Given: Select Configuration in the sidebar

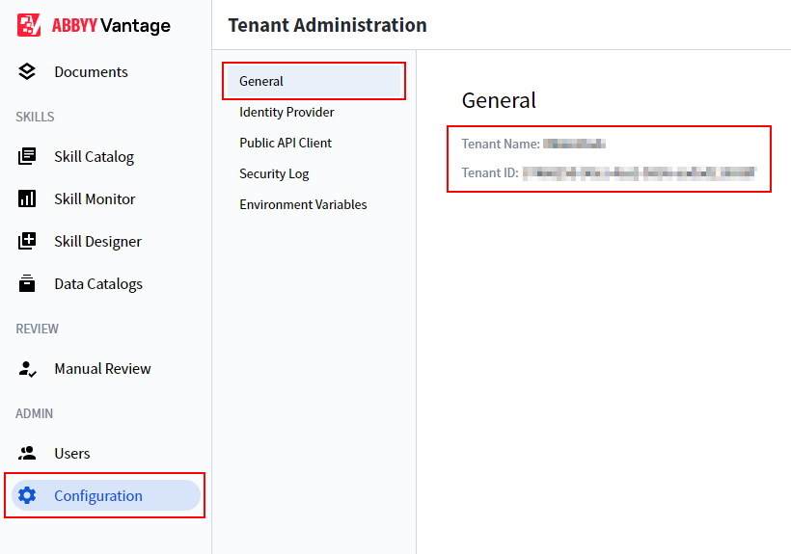Looking at the screenshot, I should coord(106,495).
